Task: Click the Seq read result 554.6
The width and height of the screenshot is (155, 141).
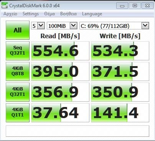Action: (60, 51)
